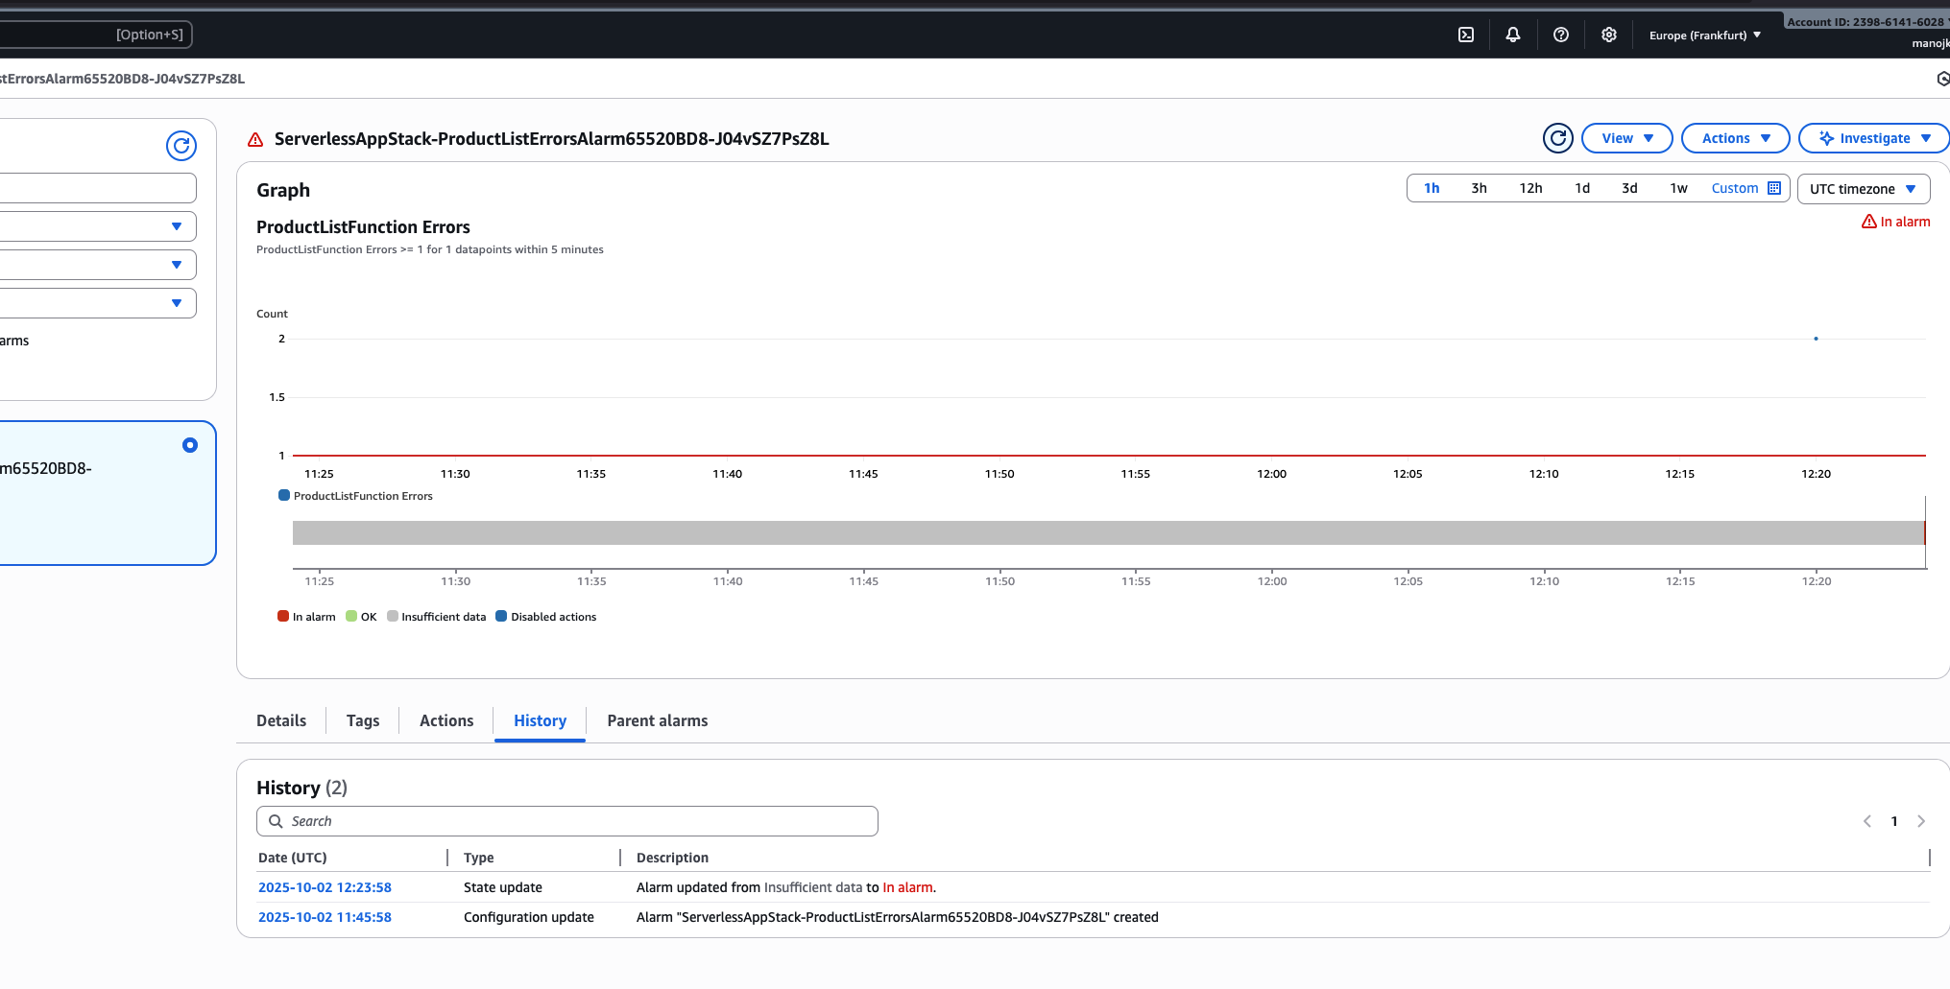1950x989 pixels.
Task: Open the UTC timezone dropdown
Action: [x=1864, y=189]
